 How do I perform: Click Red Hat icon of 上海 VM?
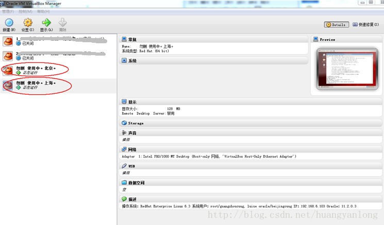tap(8, 85)
